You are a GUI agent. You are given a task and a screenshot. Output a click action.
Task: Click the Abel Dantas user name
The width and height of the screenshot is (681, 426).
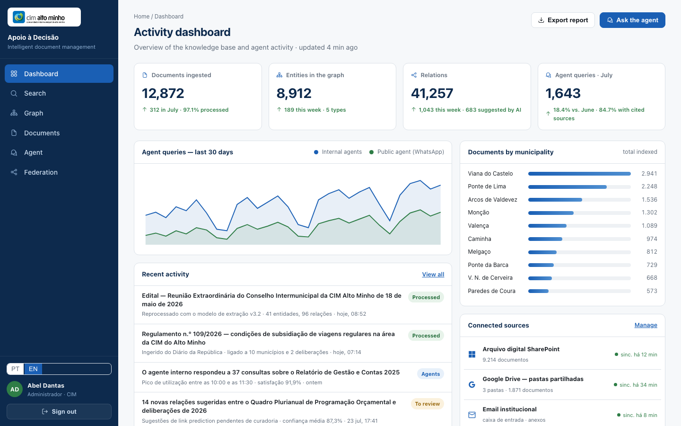pyautogui.click(x=46, y=386)
